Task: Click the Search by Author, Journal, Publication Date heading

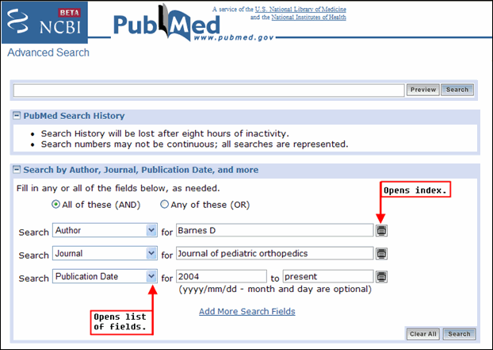Action: coord(141,170)
